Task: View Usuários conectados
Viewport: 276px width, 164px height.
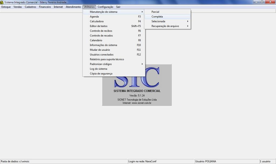Action: [114, 54]
